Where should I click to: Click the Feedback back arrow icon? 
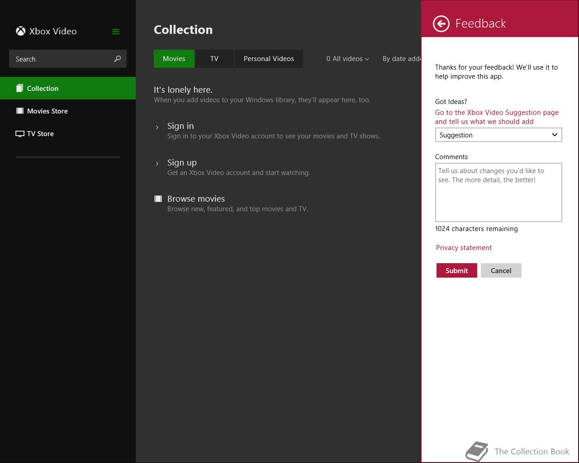pyautogui.click(x=441, y=24)
